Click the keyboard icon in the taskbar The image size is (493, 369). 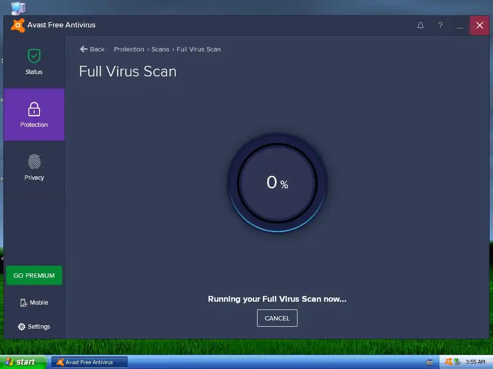click(429, 362)
